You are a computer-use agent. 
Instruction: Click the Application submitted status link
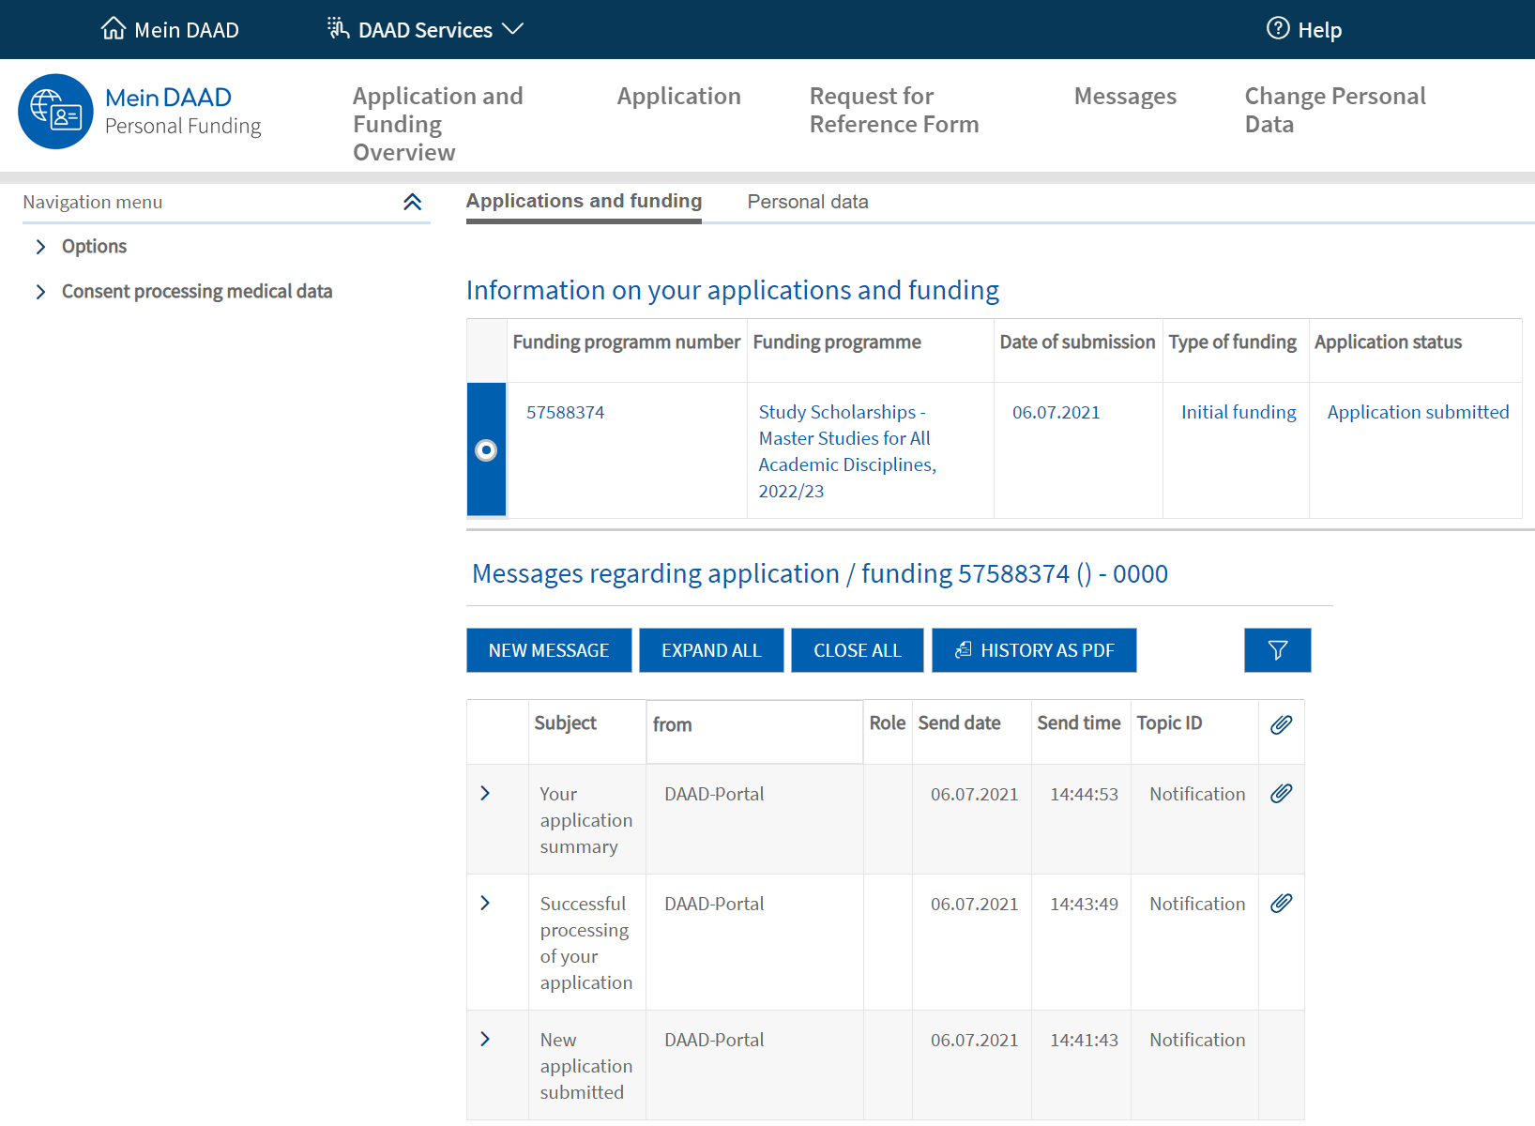coord(1418,412)
